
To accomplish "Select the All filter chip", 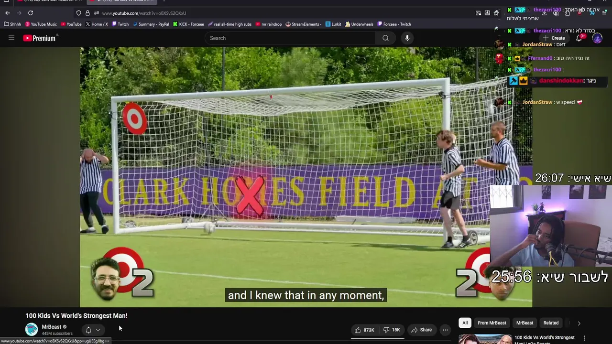I will coord(465,323).
